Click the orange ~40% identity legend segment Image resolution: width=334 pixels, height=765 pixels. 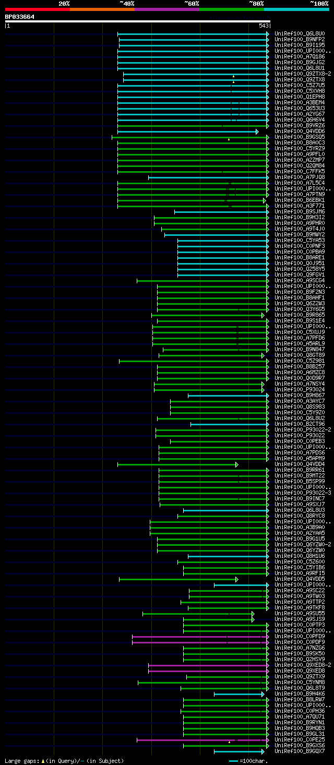(x=102, y=9)
